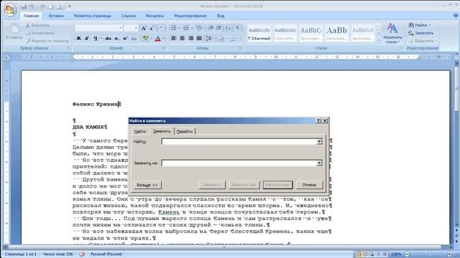Image resolution: width=460 pixels, height=258 pixels.
Task: Increase paragraph indent
Action: point(218,28)
